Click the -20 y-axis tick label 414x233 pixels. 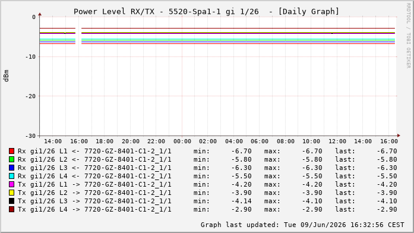pyautogui.click(x=30, y=96)
